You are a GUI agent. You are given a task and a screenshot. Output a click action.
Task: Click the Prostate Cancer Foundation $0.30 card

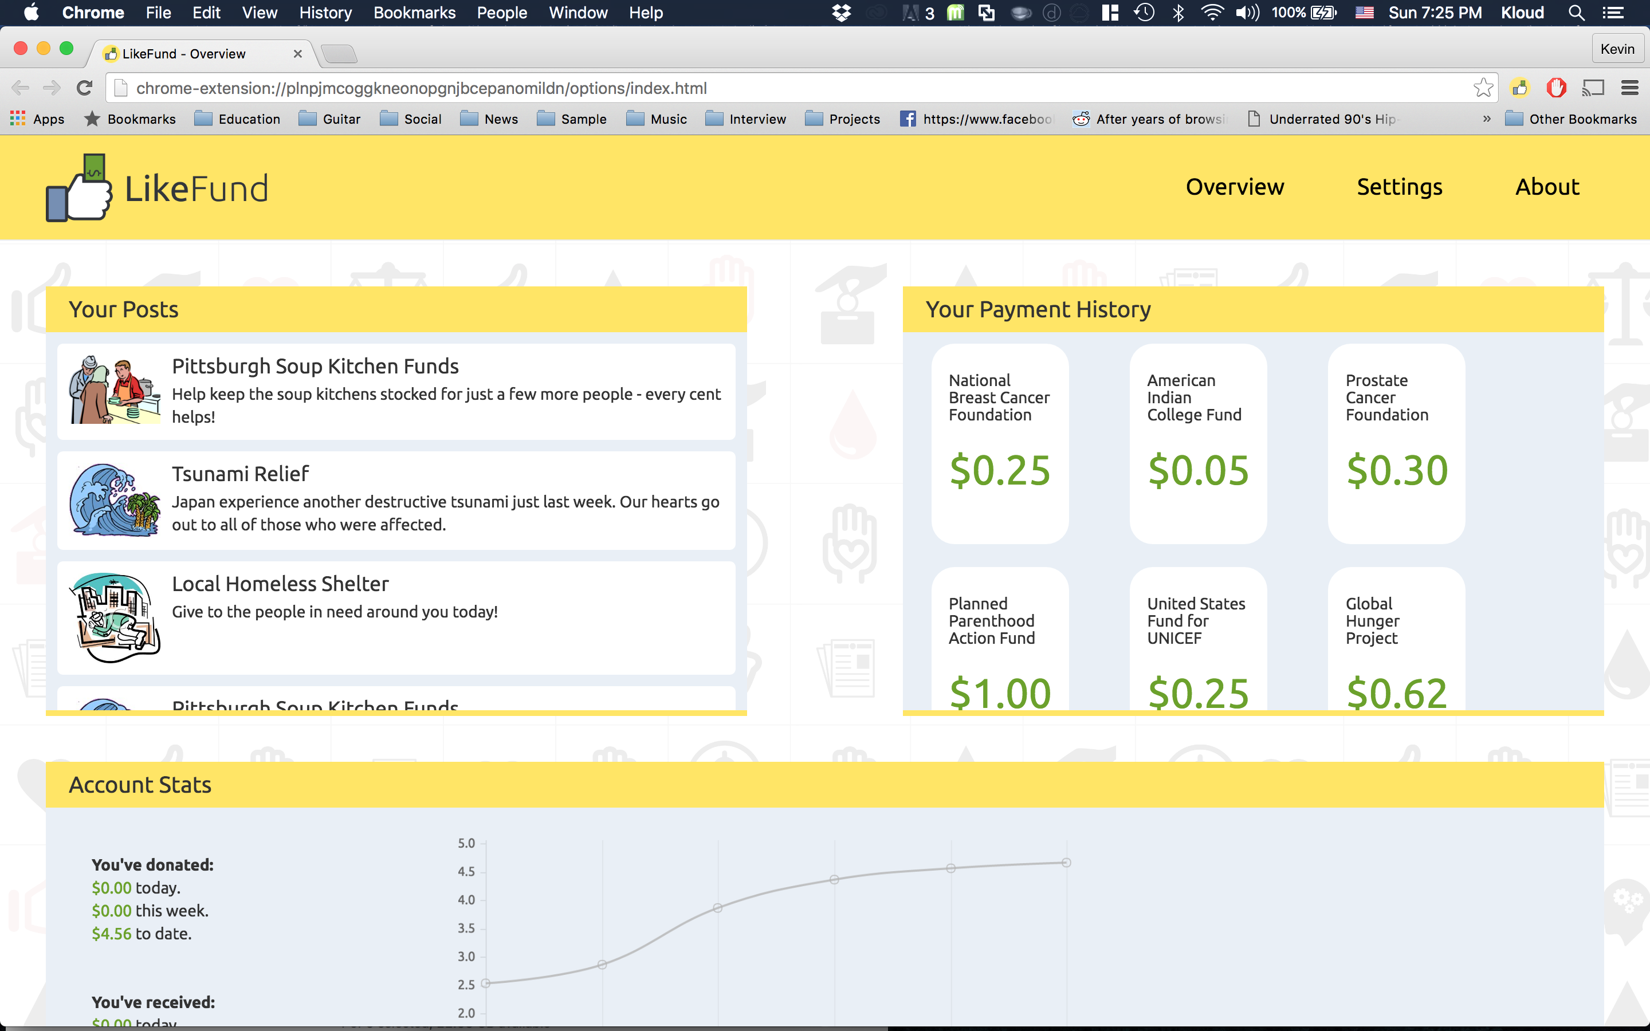[x=1396, y=444]
